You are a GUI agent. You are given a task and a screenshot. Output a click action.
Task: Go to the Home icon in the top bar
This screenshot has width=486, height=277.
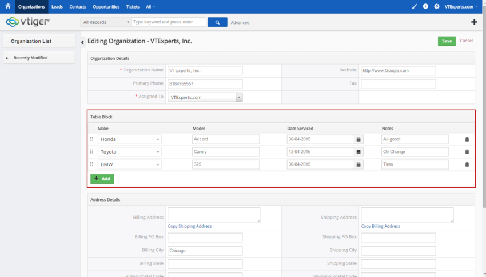pyautogui.click(x=8, y=6)
